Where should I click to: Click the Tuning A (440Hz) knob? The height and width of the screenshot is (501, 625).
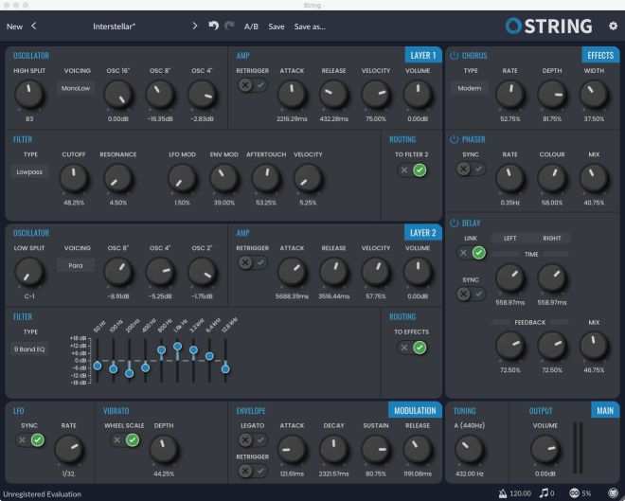[x=469, y=449]
